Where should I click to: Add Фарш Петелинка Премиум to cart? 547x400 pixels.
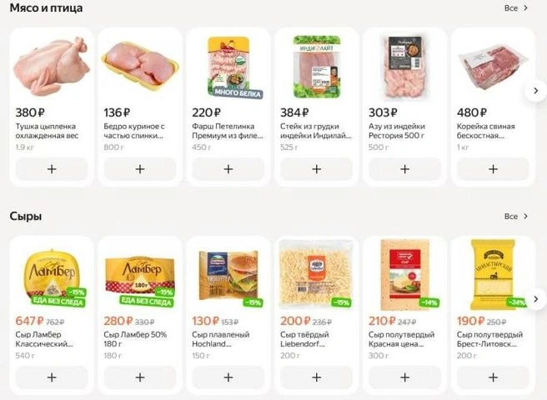coord(228,169)
